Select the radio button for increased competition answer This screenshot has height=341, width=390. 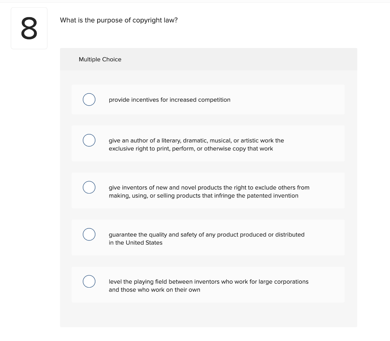pyautogui.click(x=89, y=99)
